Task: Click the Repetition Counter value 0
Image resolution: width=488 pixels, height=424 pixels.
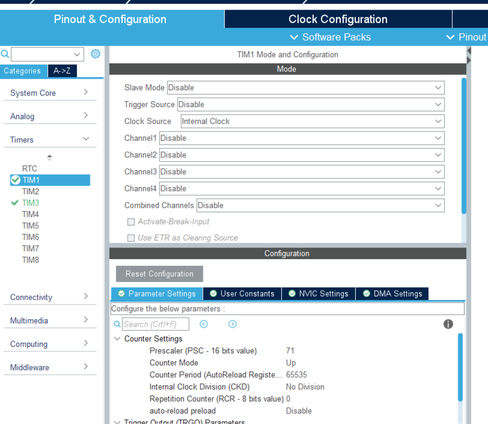Action: 288,399
